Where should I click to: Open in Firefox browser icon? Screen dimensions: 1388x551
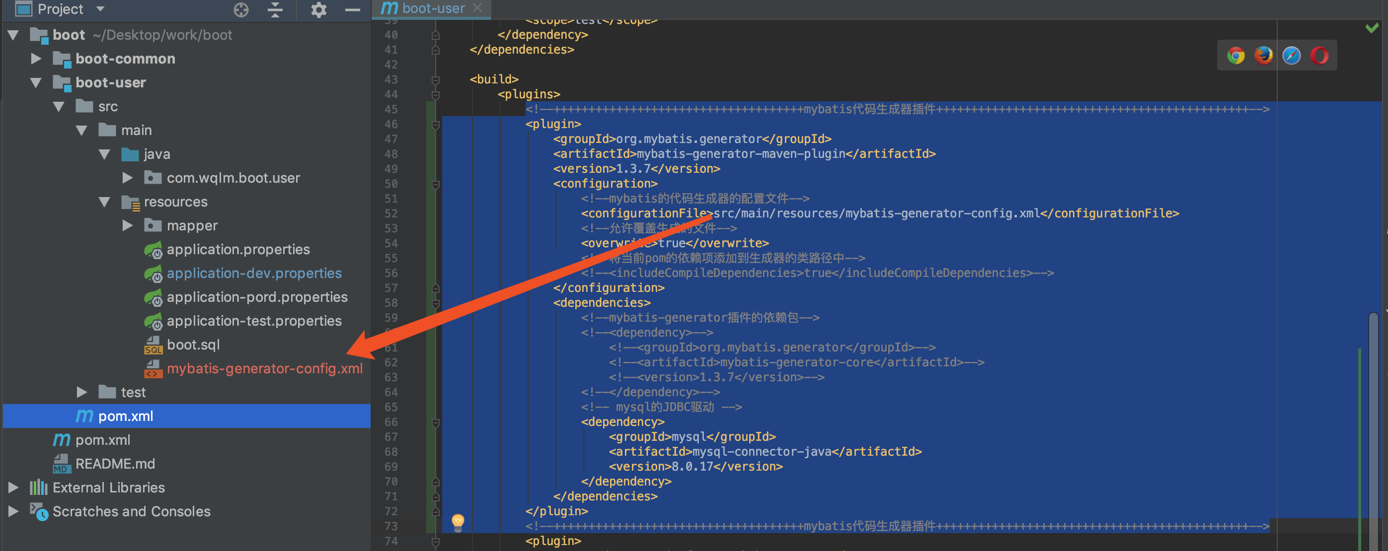[x=1263, y=56]
